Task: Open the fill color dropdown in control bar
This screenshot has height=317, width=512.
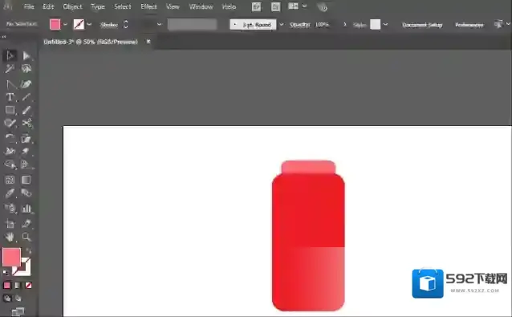Action: point(65,25)
